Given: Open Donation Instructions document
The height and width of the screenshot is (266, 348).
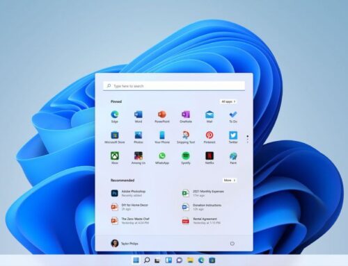Looking at the screenshot, I should [202, 207].
